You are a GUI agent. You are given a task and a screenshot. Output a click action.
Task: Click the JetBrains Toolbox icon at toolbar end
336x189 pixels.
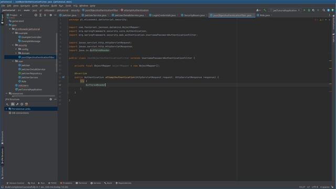[333, 10]
